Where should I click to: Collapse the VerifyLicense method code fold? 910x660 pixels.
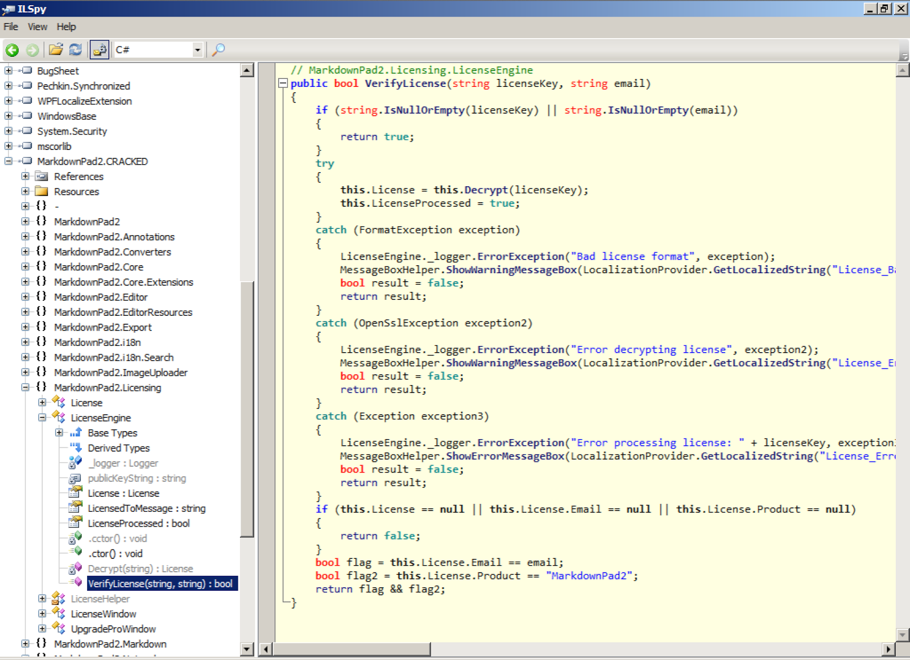(x=283, y=83)
